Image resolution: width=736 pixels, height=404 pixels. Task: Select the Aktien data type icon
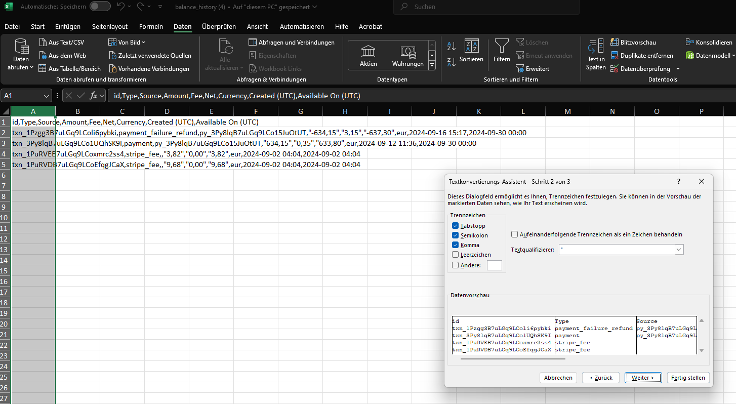[x=368, y=52]
